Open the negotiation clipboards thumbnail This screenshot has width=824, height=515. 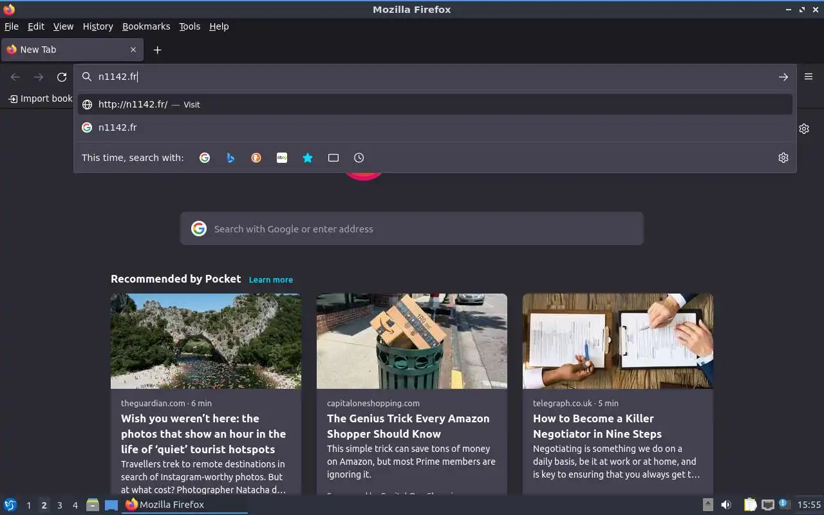point(618,341)
